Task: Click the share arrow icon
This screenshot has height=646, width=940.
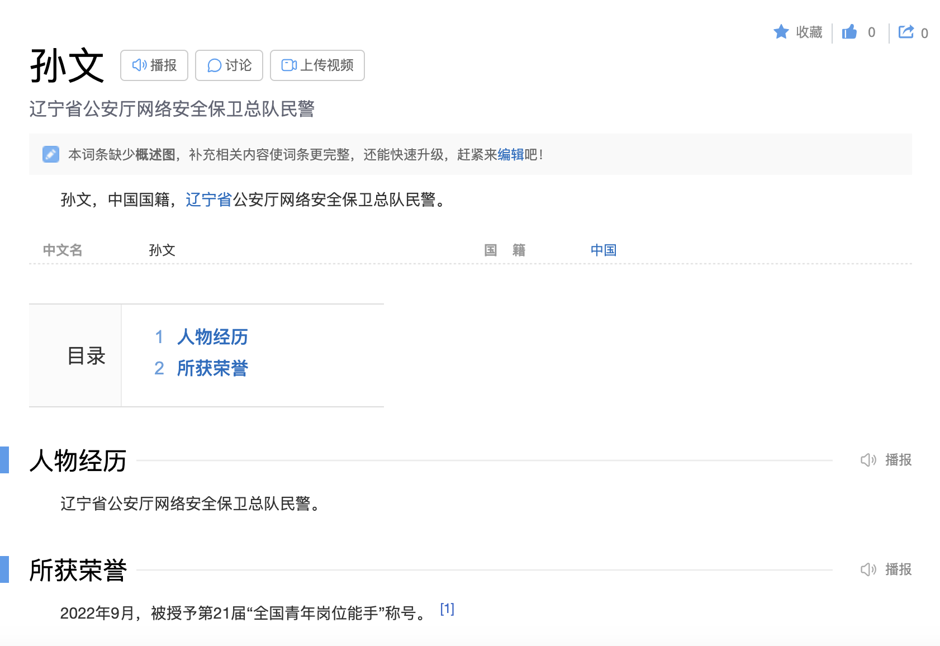Action: click(906, 32)
